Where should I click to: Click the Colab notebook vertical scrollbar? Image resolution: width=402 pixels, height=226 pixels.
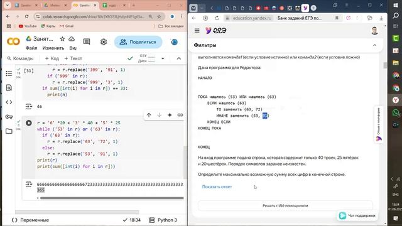click(x=185, y=163)
